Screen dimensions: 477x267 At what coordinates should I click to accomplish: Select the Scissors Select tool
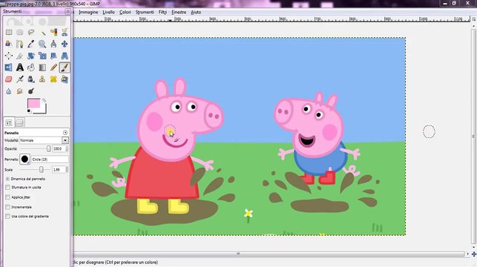pos(65,32)
